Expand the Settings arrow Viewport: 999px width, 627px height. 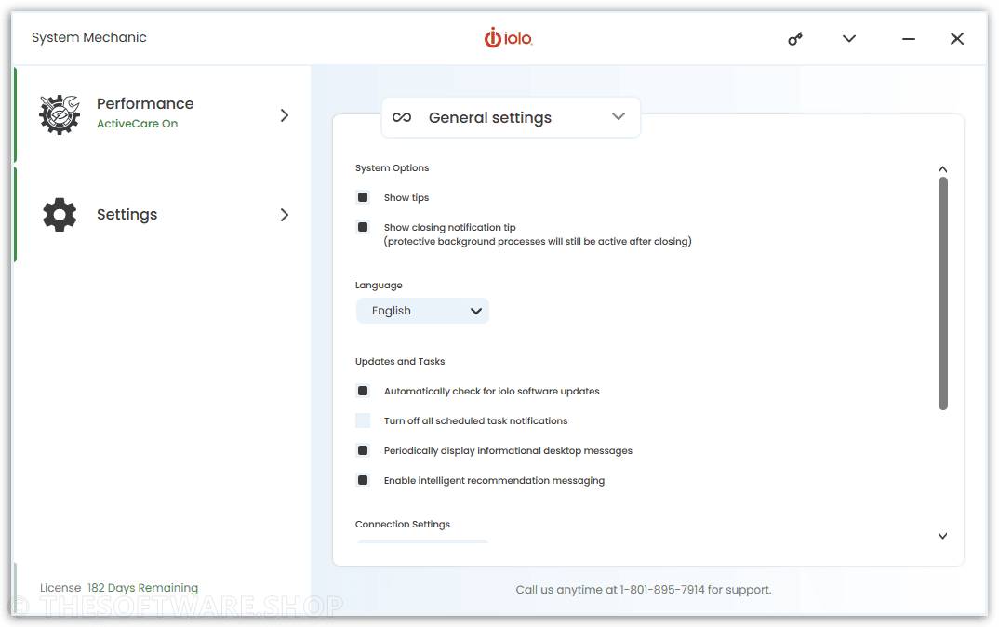click(x=284, y=215)
